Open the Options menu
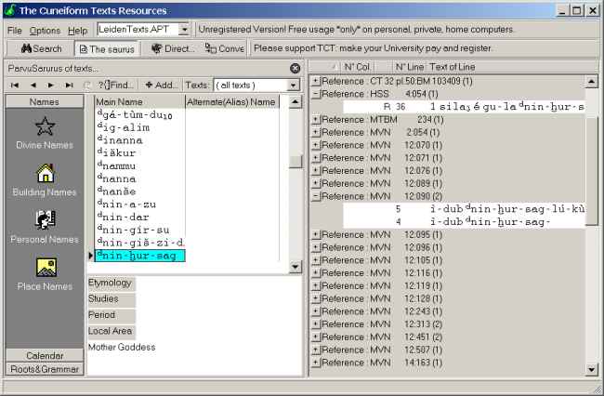Image resolution: width=604 pixels, height=396 pixels. point(44,30)
